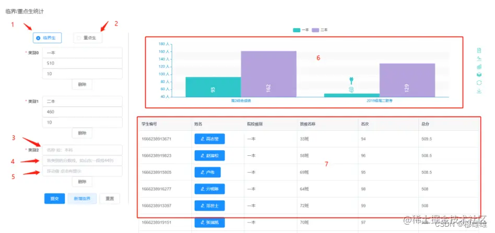Open name button for student 1666238913397
The height and width of the screenshot is (233, 495).
(x=209, y=205)
